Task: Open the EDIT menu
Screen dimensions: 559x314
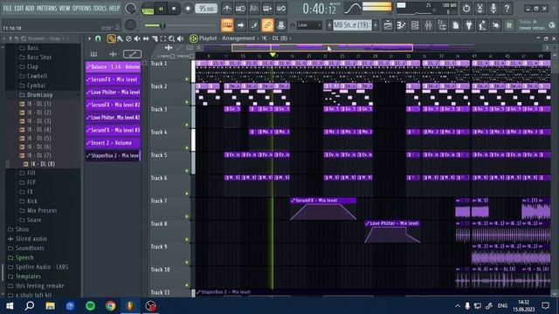Action: tap(18, 8)
